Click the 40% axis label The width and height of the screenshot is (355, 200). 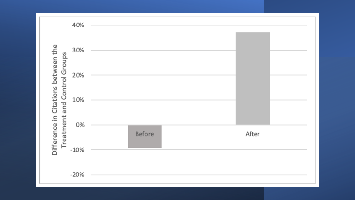point(78,25)
